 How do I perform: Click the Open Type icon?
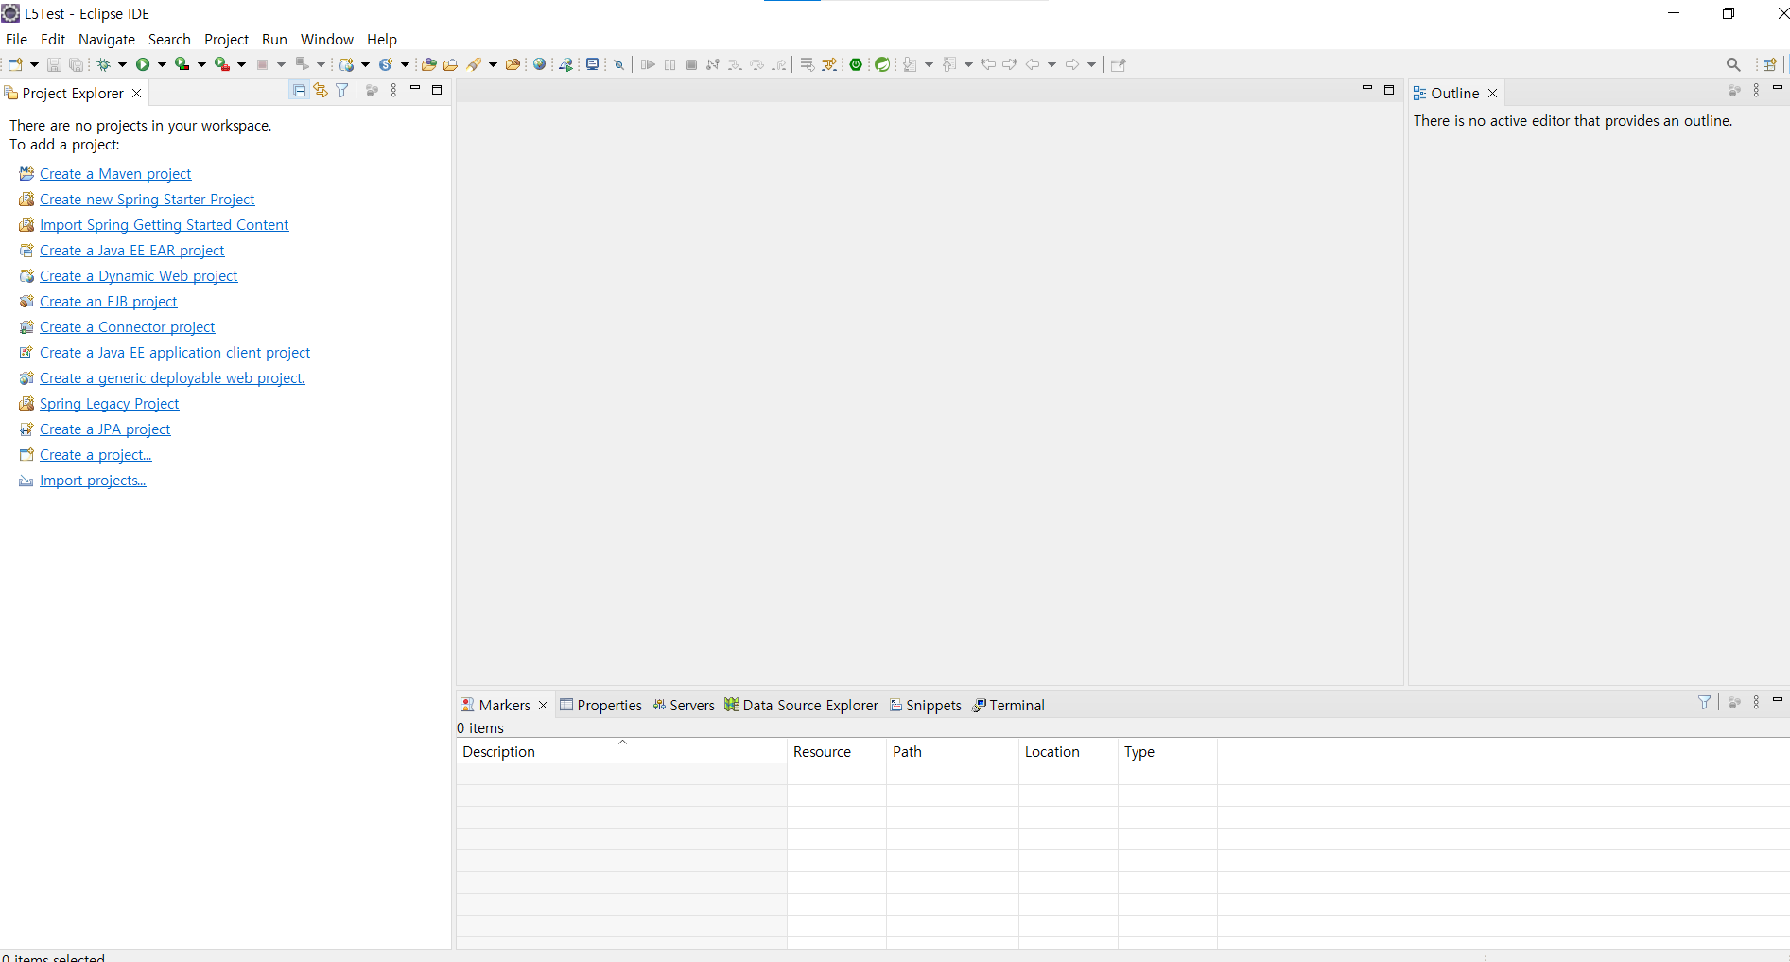[x=428, y=64]
